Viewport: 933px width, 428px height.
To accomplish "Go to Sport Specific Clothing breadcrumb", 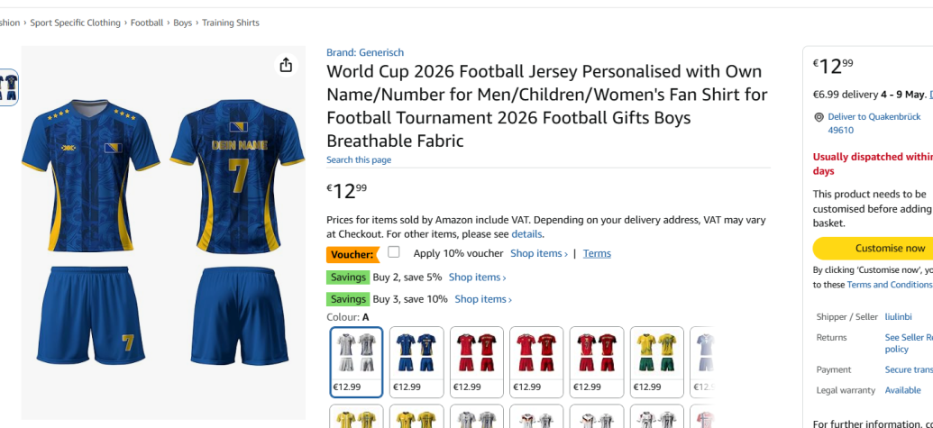I will click(x=75, y=23).
